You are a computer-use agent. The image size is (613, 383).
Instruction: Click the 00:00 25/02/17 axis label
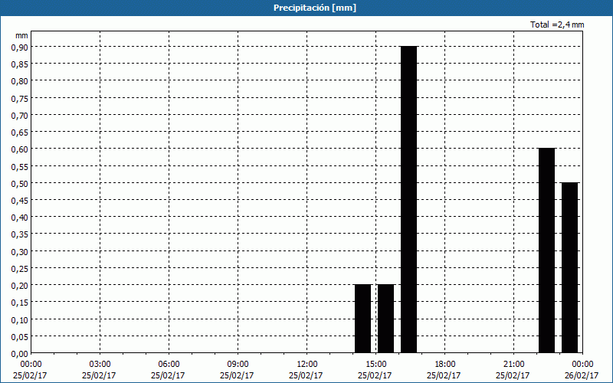click(x=30, y=370)
